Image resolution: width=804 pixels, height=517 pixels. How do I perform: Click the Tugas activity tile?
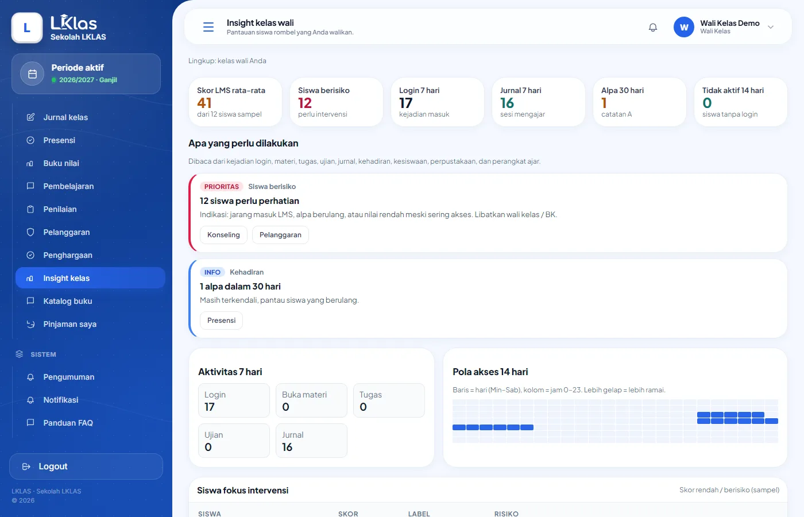coord(389,400)
